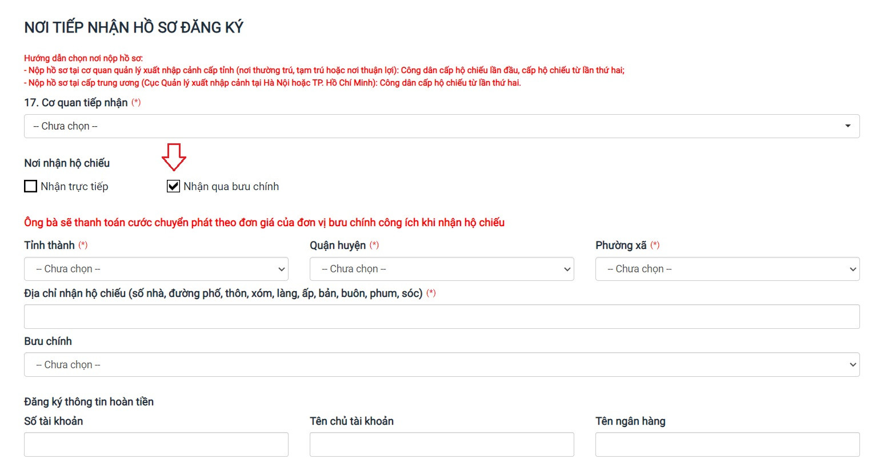The image size is (876, 471).
Task: Click the chevron arrow on 'Tỉnh thành' select
Action: click(281, 269)
